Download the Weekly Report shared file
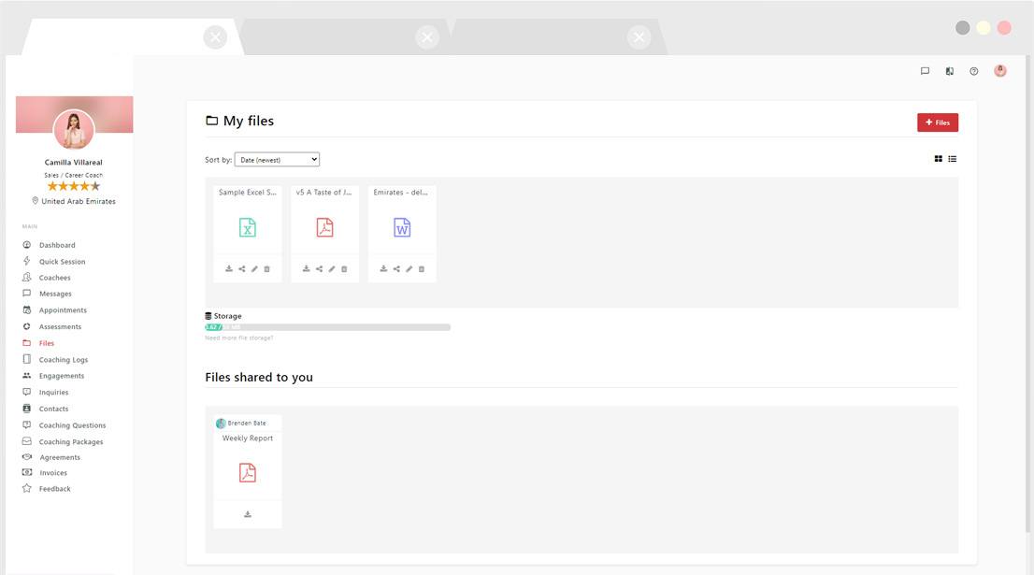 click(x=248, y=514)
